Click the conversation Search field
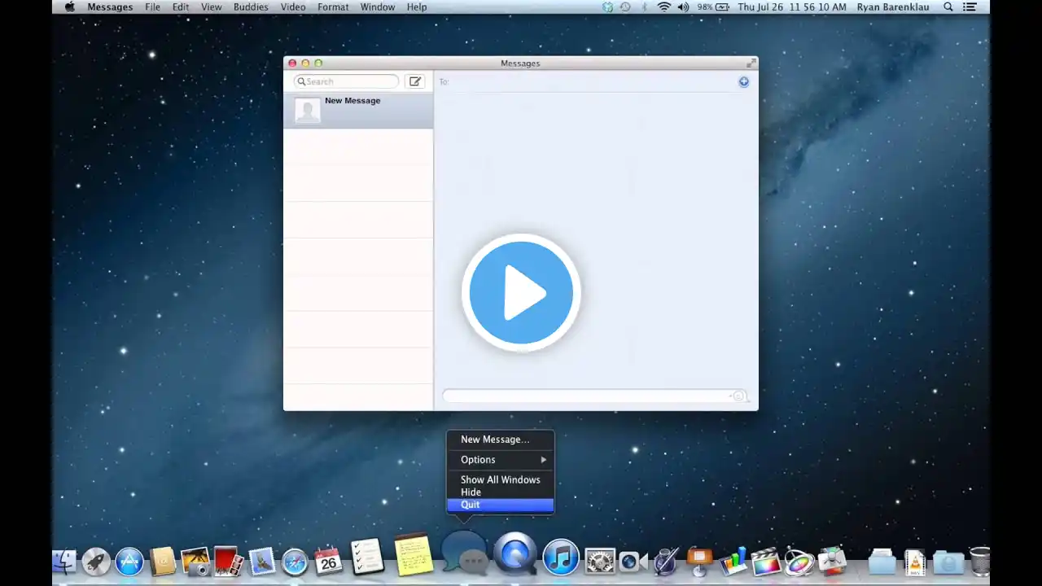This screenshot has height=586, width=1042. tap(347, 81)
